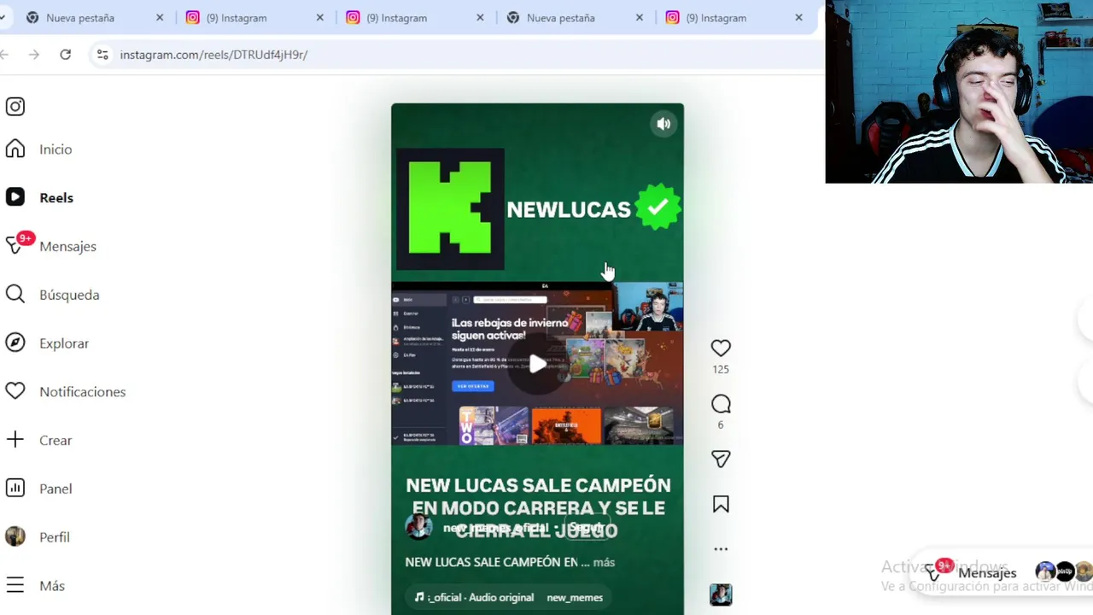Click the Seguir button on the reel
The height and width of the screenshot is (615, 1093).
click(587, 528)
